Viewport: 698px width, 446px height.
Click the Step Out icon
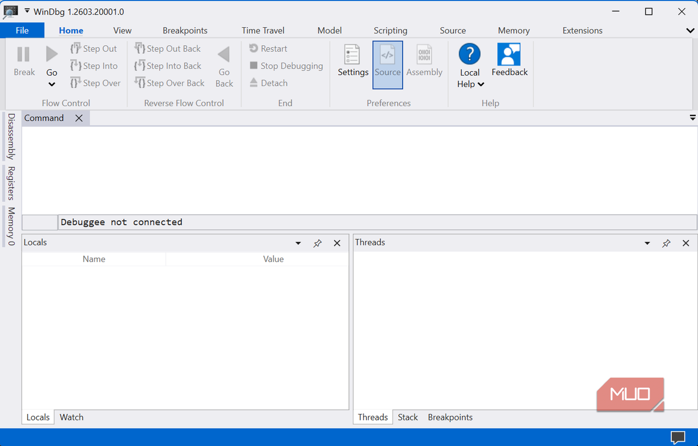click(76, 48)
